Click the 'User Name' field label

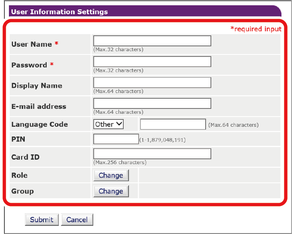click(x=32, y=44)
